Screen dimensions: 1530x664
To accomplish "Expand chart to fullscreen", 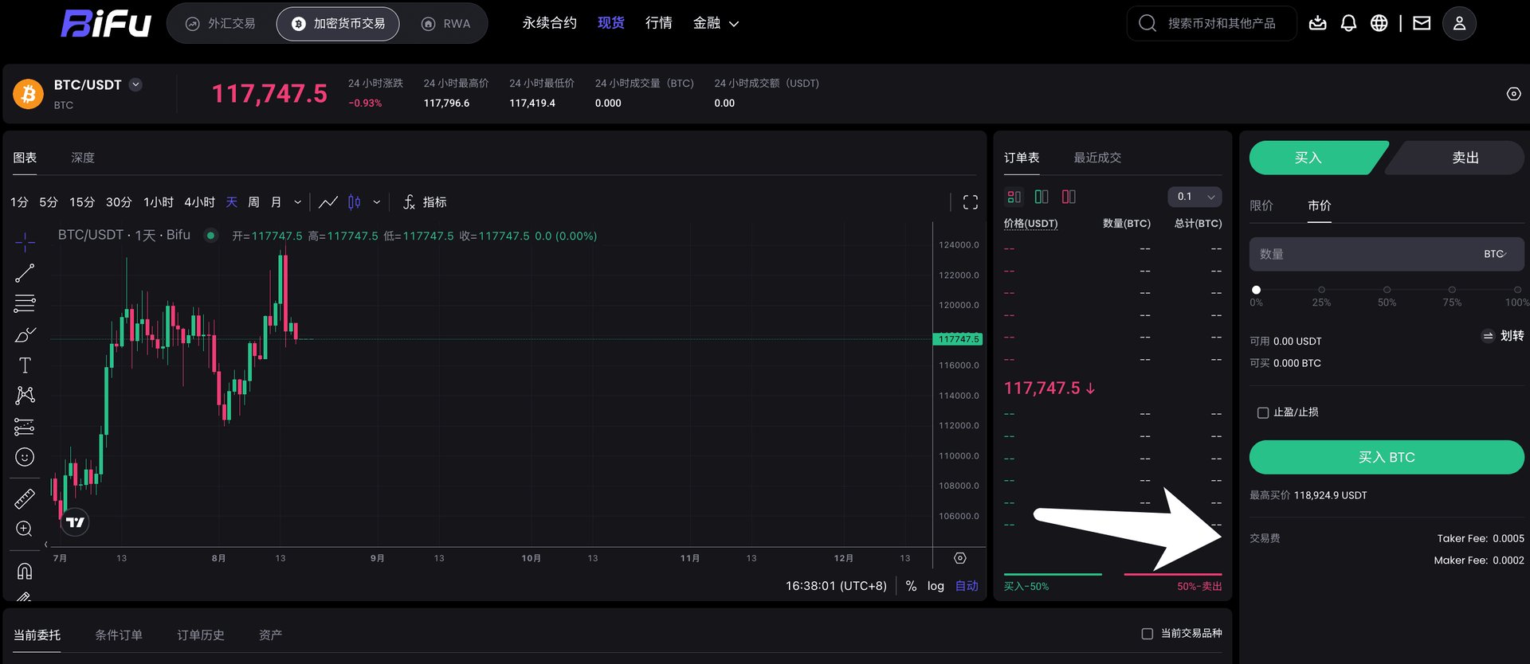I will (x=970, y=202).
